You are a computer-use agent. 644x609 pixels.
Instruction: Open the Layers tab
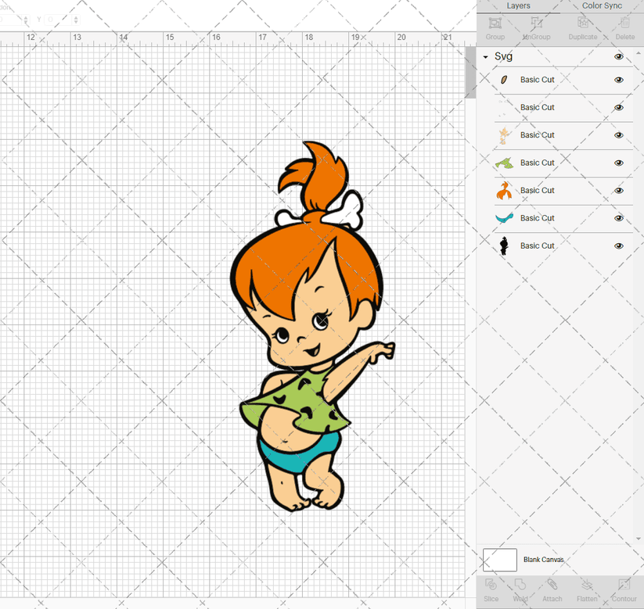[518, 5]
